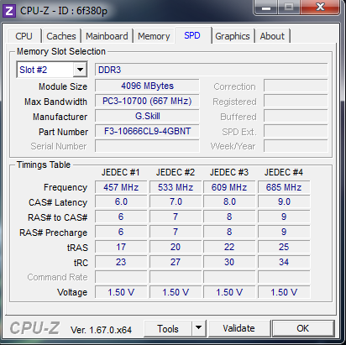Click the JEDEC #4 voltage 1.50 V cell
This screenshot has height=345, width=346.
tap(284, 292)
